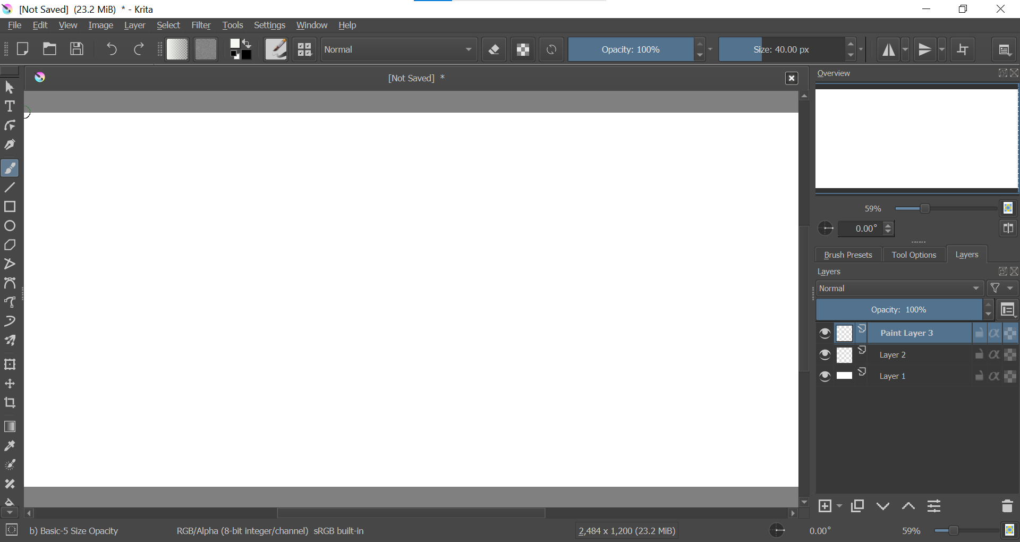
Task: Open the Filter menu
Action: coord(201,25)
